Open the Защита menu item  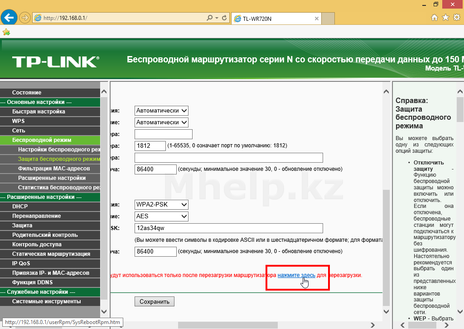(50, 226)
